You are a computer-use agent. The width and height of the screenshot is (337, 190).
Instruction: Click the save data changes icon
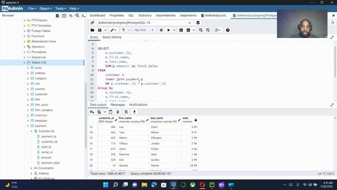pyautogui.click(x=126, y=112)
